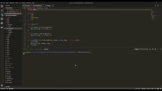The height and width of the screenshot is (91, 162).
Task: Open server.key in the file tree
Action: point(9,82)
